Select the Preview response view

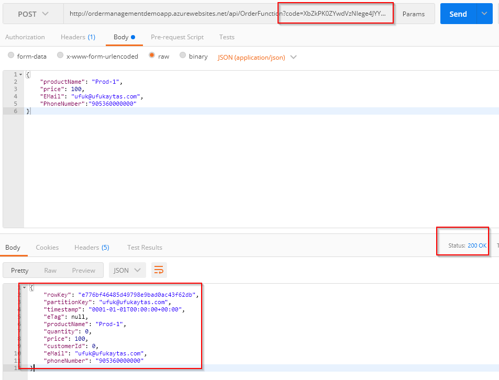(83, 270)
